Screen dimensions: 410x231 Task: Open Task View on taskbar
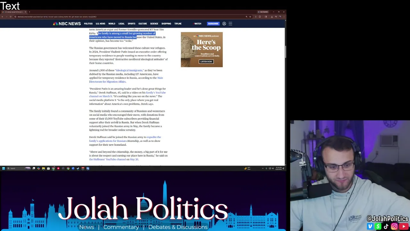tap(34, 168)
